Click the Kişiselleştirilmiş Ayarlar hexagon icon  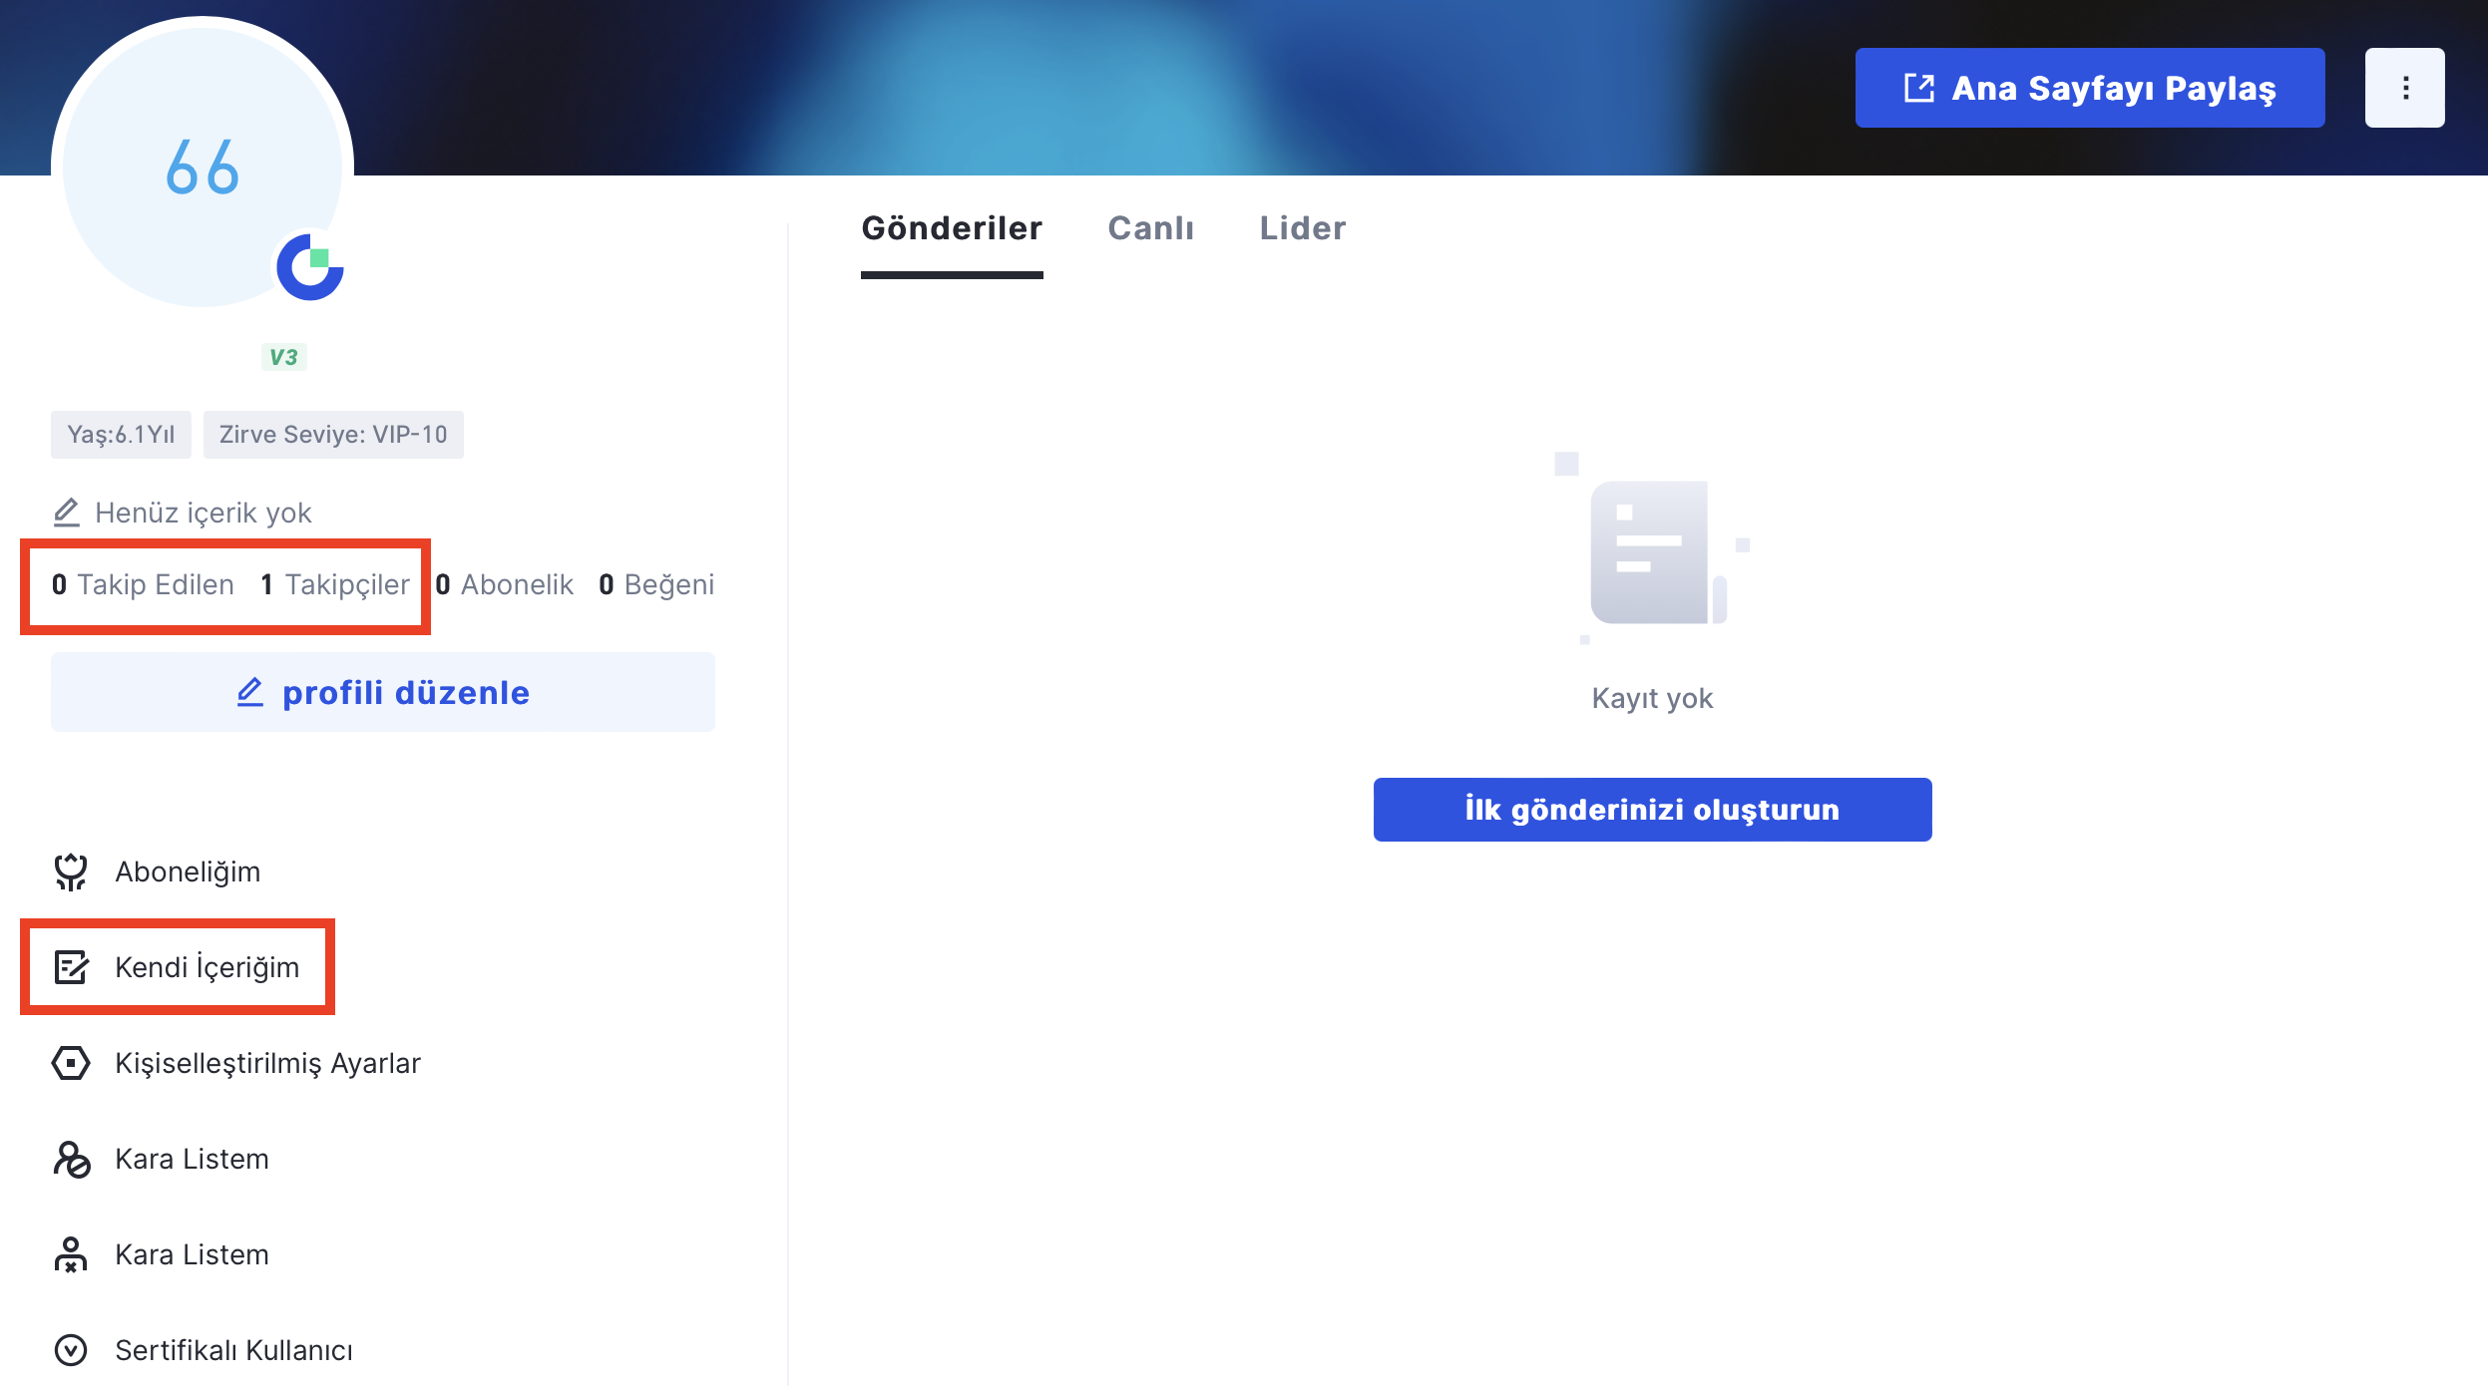pos(71,1063)
